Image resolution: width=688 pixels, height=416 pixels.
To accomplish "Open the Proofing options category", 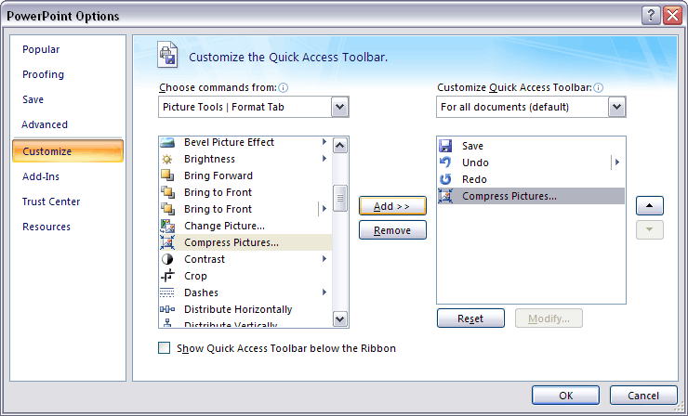I will [43, 74].
